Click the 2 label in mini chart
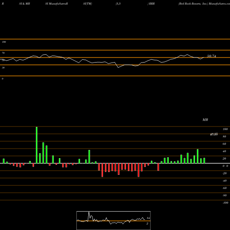230x230 pixels. [x=147, y=224]
